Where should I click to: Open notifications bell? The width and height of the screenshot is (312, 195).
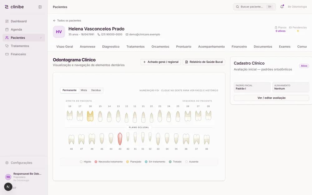pyautogui.click(x=282, y=7)
